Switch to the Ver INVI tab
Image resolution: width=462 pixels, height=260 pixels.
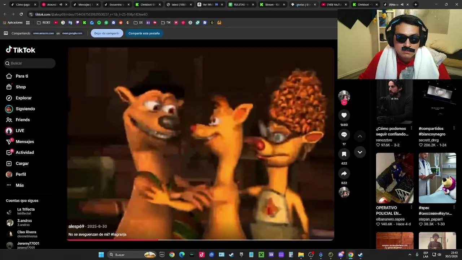pyautogui.click(x=210, y=5)
